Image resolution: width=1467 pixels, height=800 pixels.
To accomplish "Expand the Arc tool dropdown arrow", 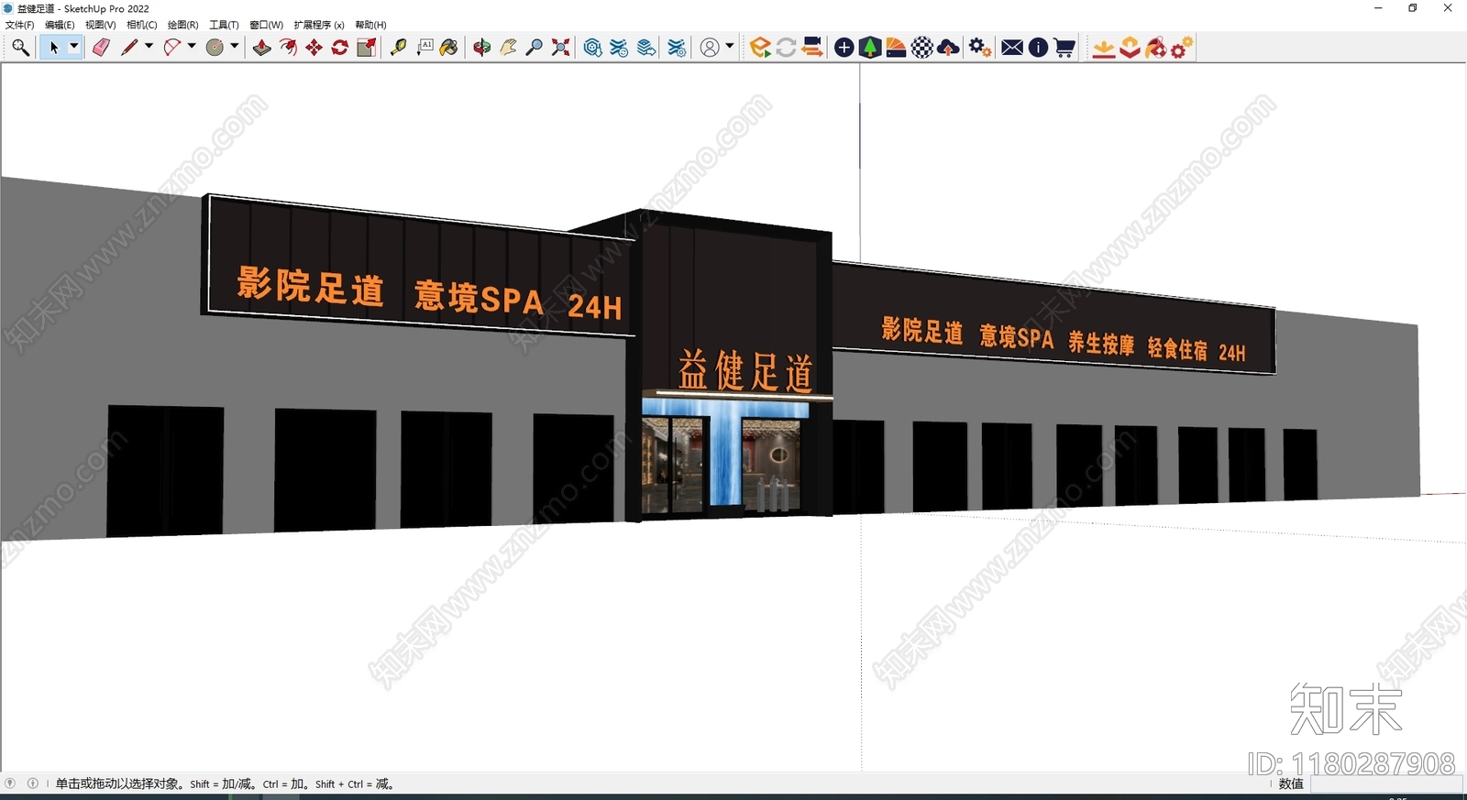I will [x=192, y=47].
